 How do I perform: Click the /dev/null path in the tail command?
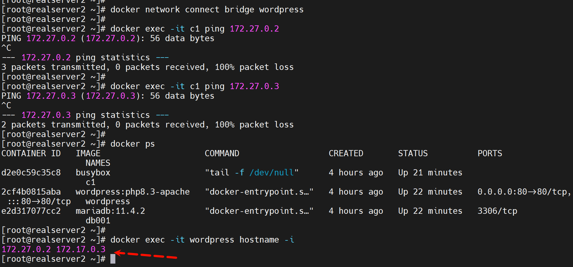[272, 173]
